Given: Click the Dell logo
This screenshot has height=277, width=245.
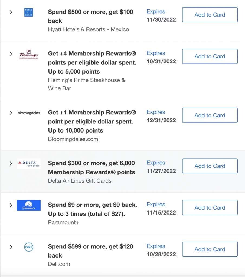Looking at the screenshot, I should [x=28, y=247].
